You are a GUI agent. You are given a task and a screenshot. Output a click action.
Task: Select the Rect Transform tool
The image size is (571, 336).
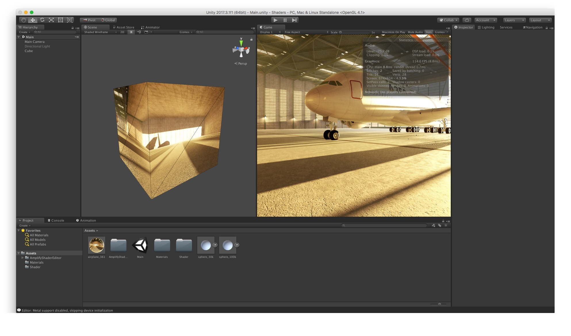(x=60, y=20)
